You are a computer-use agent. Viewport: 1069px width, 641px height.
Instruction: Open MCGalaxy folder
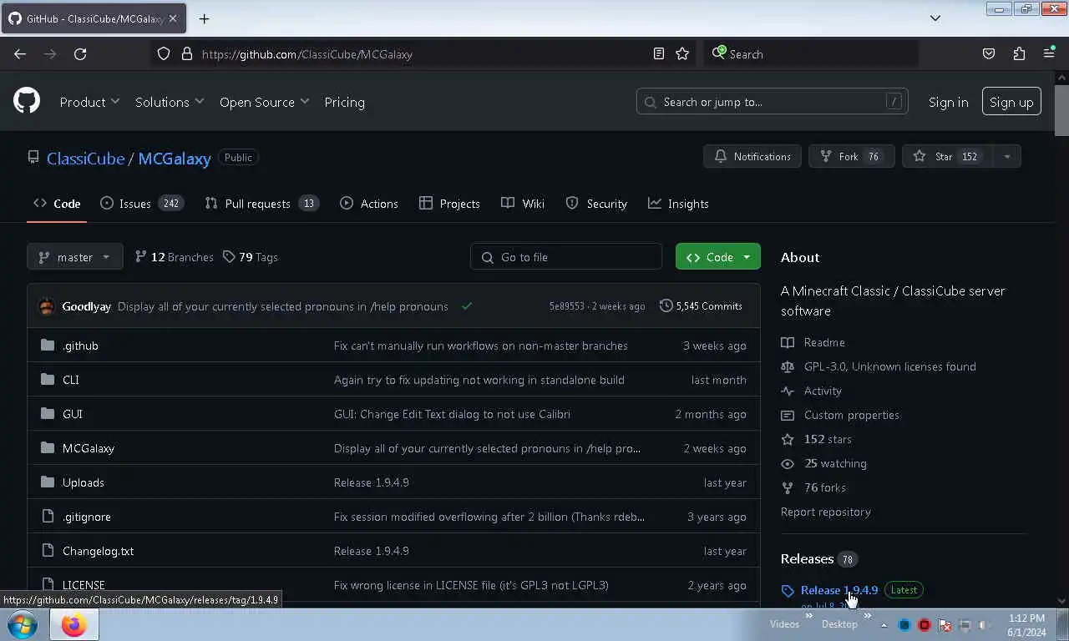coord(89,448)
